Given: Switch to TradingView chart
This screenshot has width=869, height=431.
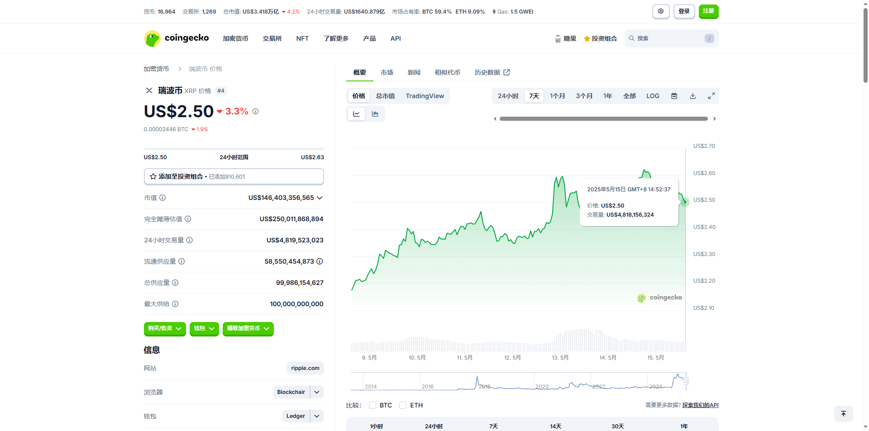Looking at the screenshot, I should (425, 96).
